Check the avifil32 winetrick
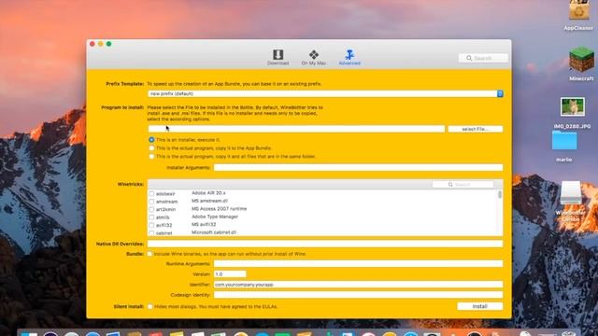Image resolution: width=598 pixels, height=336 pixels. (x=151, y=226)
